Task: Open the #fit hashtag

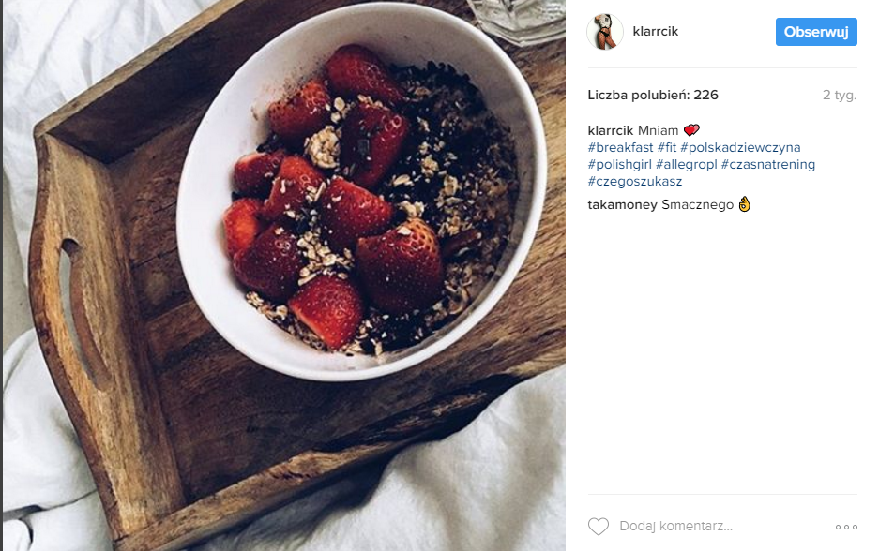Action: 667,147
